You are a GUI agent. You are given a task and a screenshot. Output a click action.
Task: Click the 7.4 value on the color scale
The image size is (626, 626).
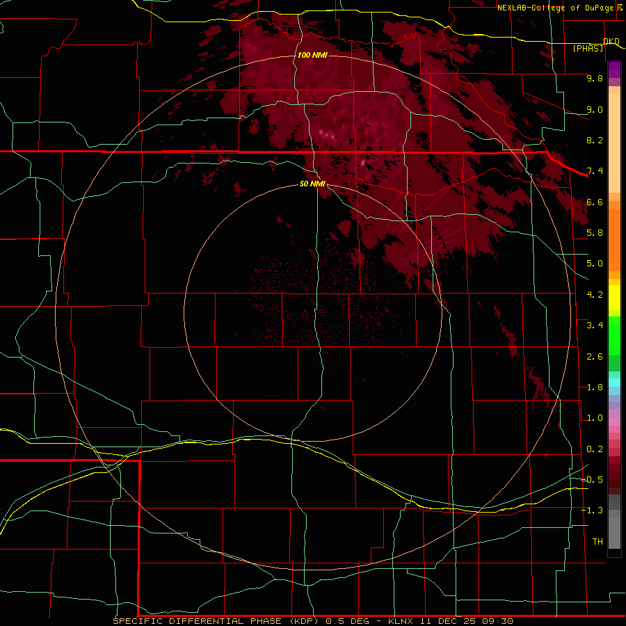coord(595,171)
